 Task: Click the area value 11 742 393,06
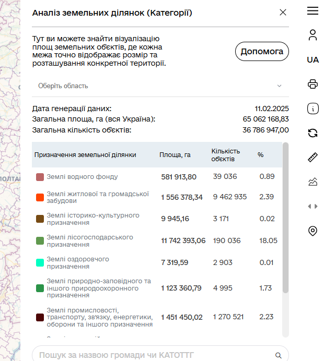(x=183, y=240)
